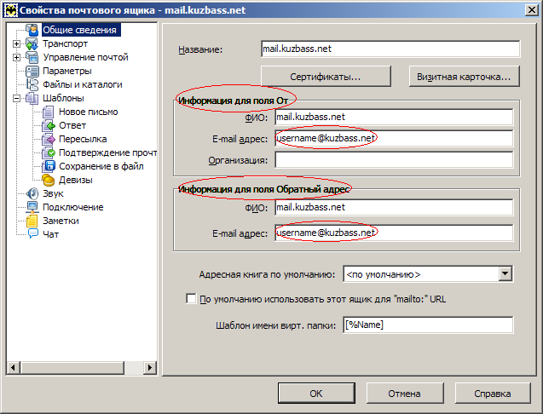The width and height of the screenshot is (543, 414).
Task: Select Звук section
Action: 53,193
